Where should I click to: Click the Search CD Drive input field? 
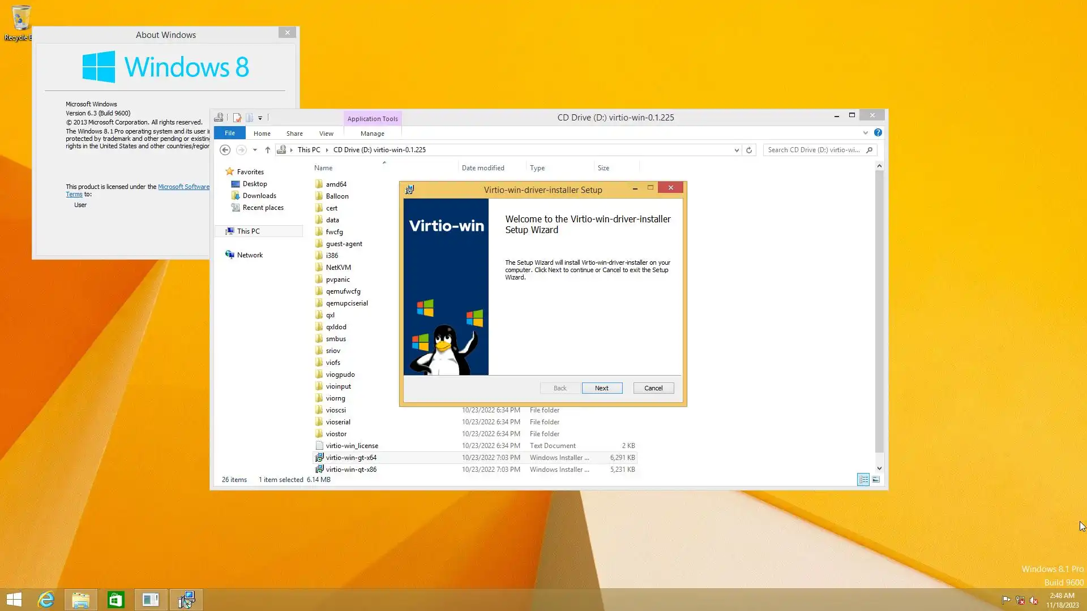(x=814, y=150)
